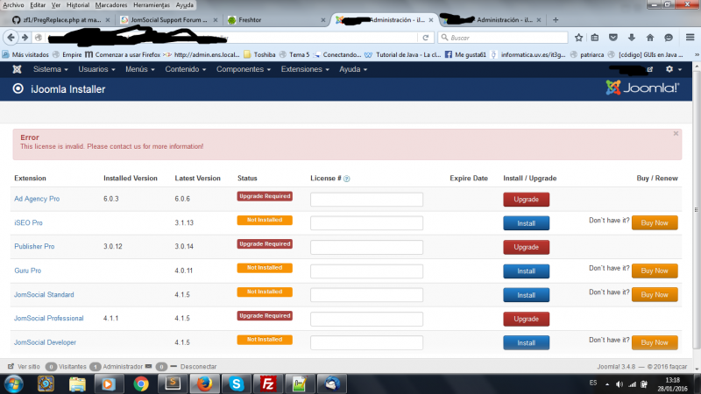Open the Marcadores menu
Screen dimensions: 701x394
111,5
